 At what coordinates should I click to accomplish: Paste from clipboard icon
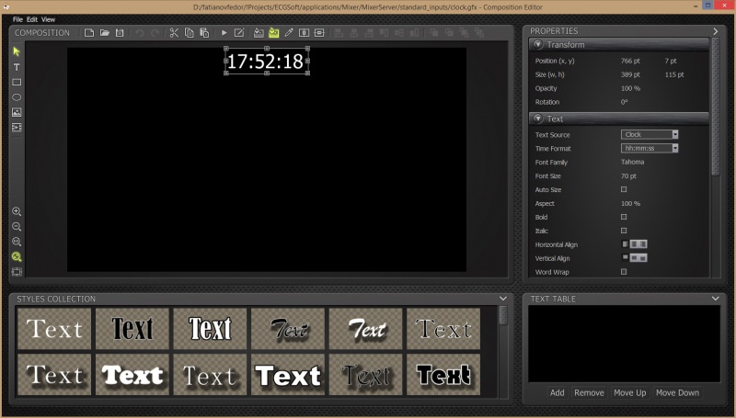pyautogui.click(x=204, y=33)
